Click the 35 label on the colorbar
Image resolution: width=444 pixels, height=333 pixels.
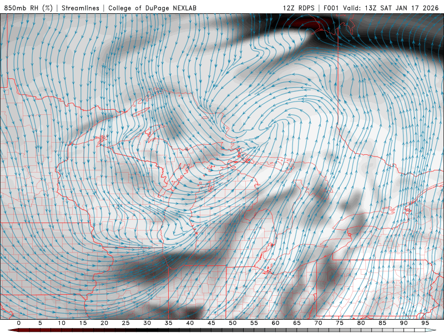169,323
